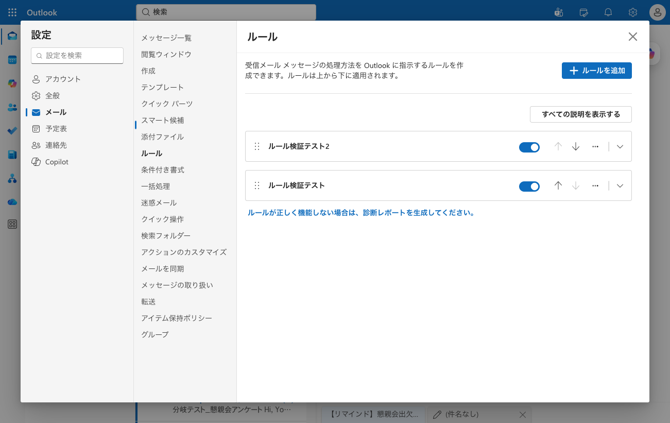Open ルール mail settings
Image resolution: width=670 pixels, height=423 pixels.
point(152,154)
